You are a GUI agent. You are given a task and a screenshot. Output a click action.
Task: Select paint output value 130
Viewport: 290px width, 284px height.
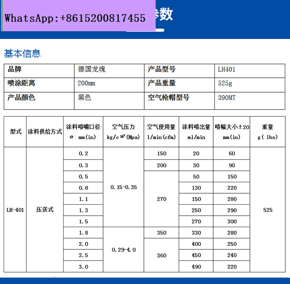(196, 188)
